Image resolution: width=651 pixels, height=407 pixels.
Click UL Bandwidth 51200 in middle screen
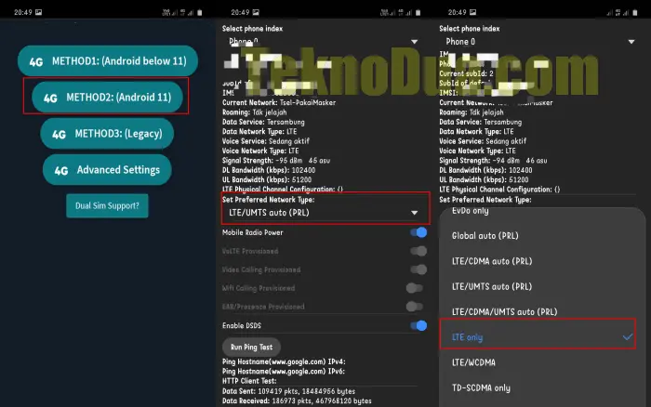pyautogui.click(x=267, y=179)
